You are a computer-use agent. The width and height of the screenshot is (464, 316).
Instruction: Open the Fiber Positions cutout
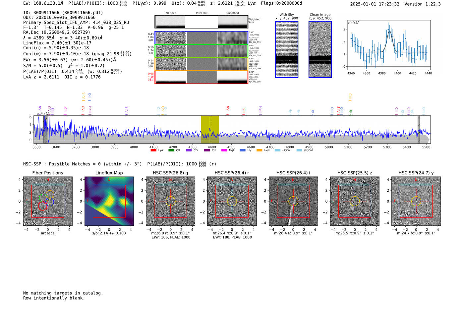48,201
